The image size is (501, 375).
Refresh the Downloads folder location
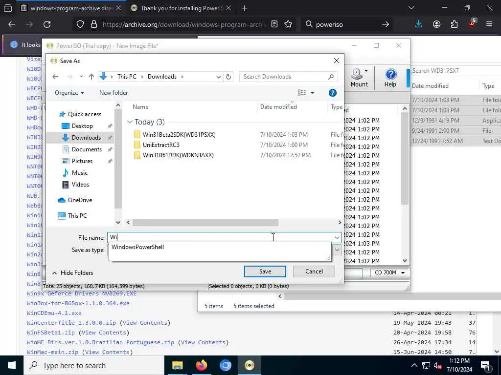click(228, 77)
